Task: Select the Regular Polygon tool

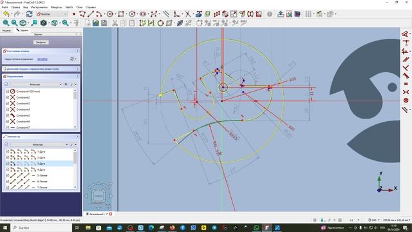Action: (x=132, y=14)
